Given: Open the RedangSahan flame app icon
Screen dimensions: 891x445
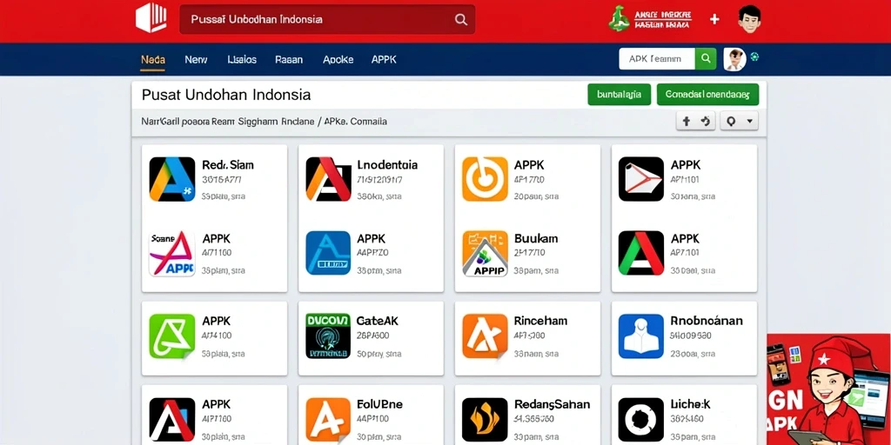Looking at the screenshot, I should [x=485, y=420].
